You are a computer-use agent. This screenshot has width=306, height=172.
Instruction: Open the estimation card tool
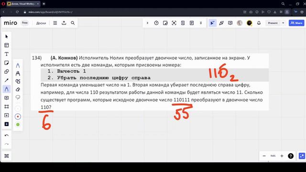(x=183, y=23)
